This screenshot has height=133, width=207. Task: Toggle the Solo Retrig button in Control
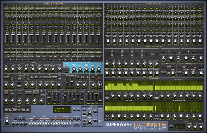coord(10,111)
